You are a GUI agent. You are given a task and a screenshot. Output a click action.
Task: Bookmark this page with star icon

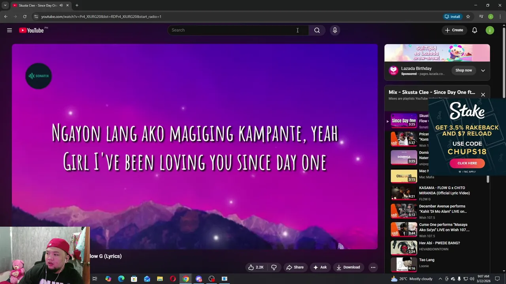coord(468,17)
